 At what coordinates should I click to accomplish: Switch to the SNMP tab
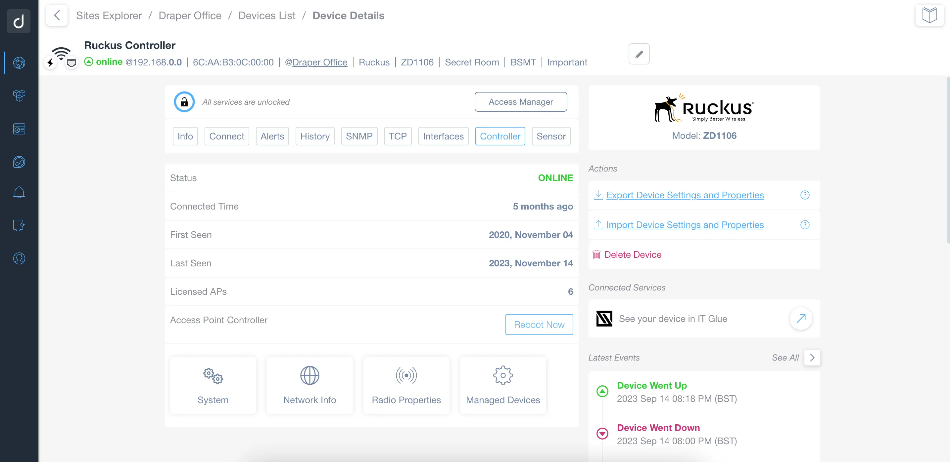pyautogui.click(x=359, y=136)
